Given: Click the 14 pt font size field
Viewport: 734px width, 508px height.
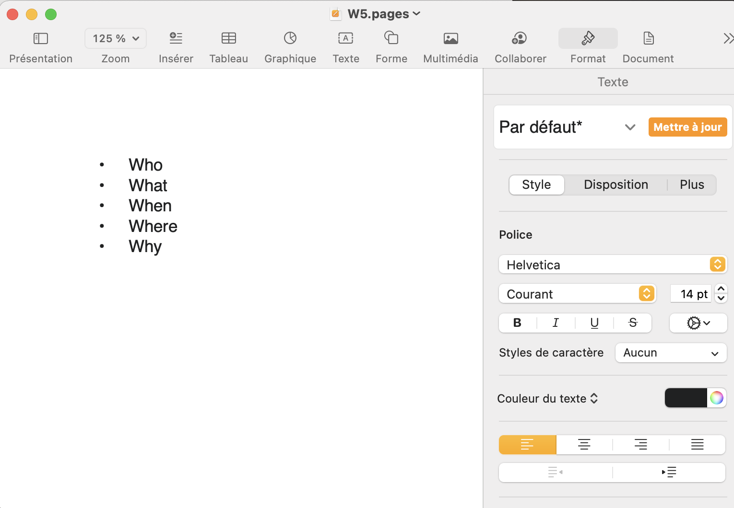Looking at the screenshot, I should tap(691, 294).
